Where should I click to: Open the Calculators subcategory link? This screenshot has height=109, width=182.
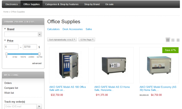(x=53, y=29)
